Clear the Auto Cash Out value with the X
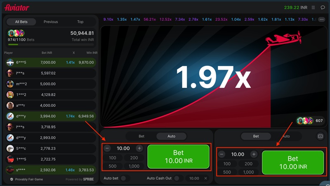 [x=205, y=178]
